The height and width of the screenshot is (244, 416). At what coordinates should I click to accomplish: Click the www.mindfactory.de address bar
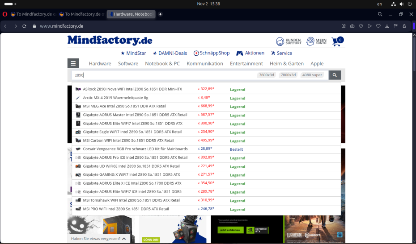click(62, 26)
